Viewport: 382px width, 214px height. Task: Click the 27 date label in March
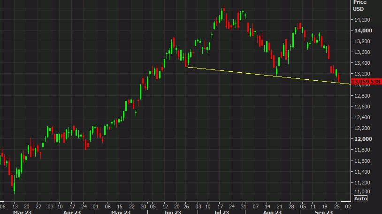[x=38, y=206]
